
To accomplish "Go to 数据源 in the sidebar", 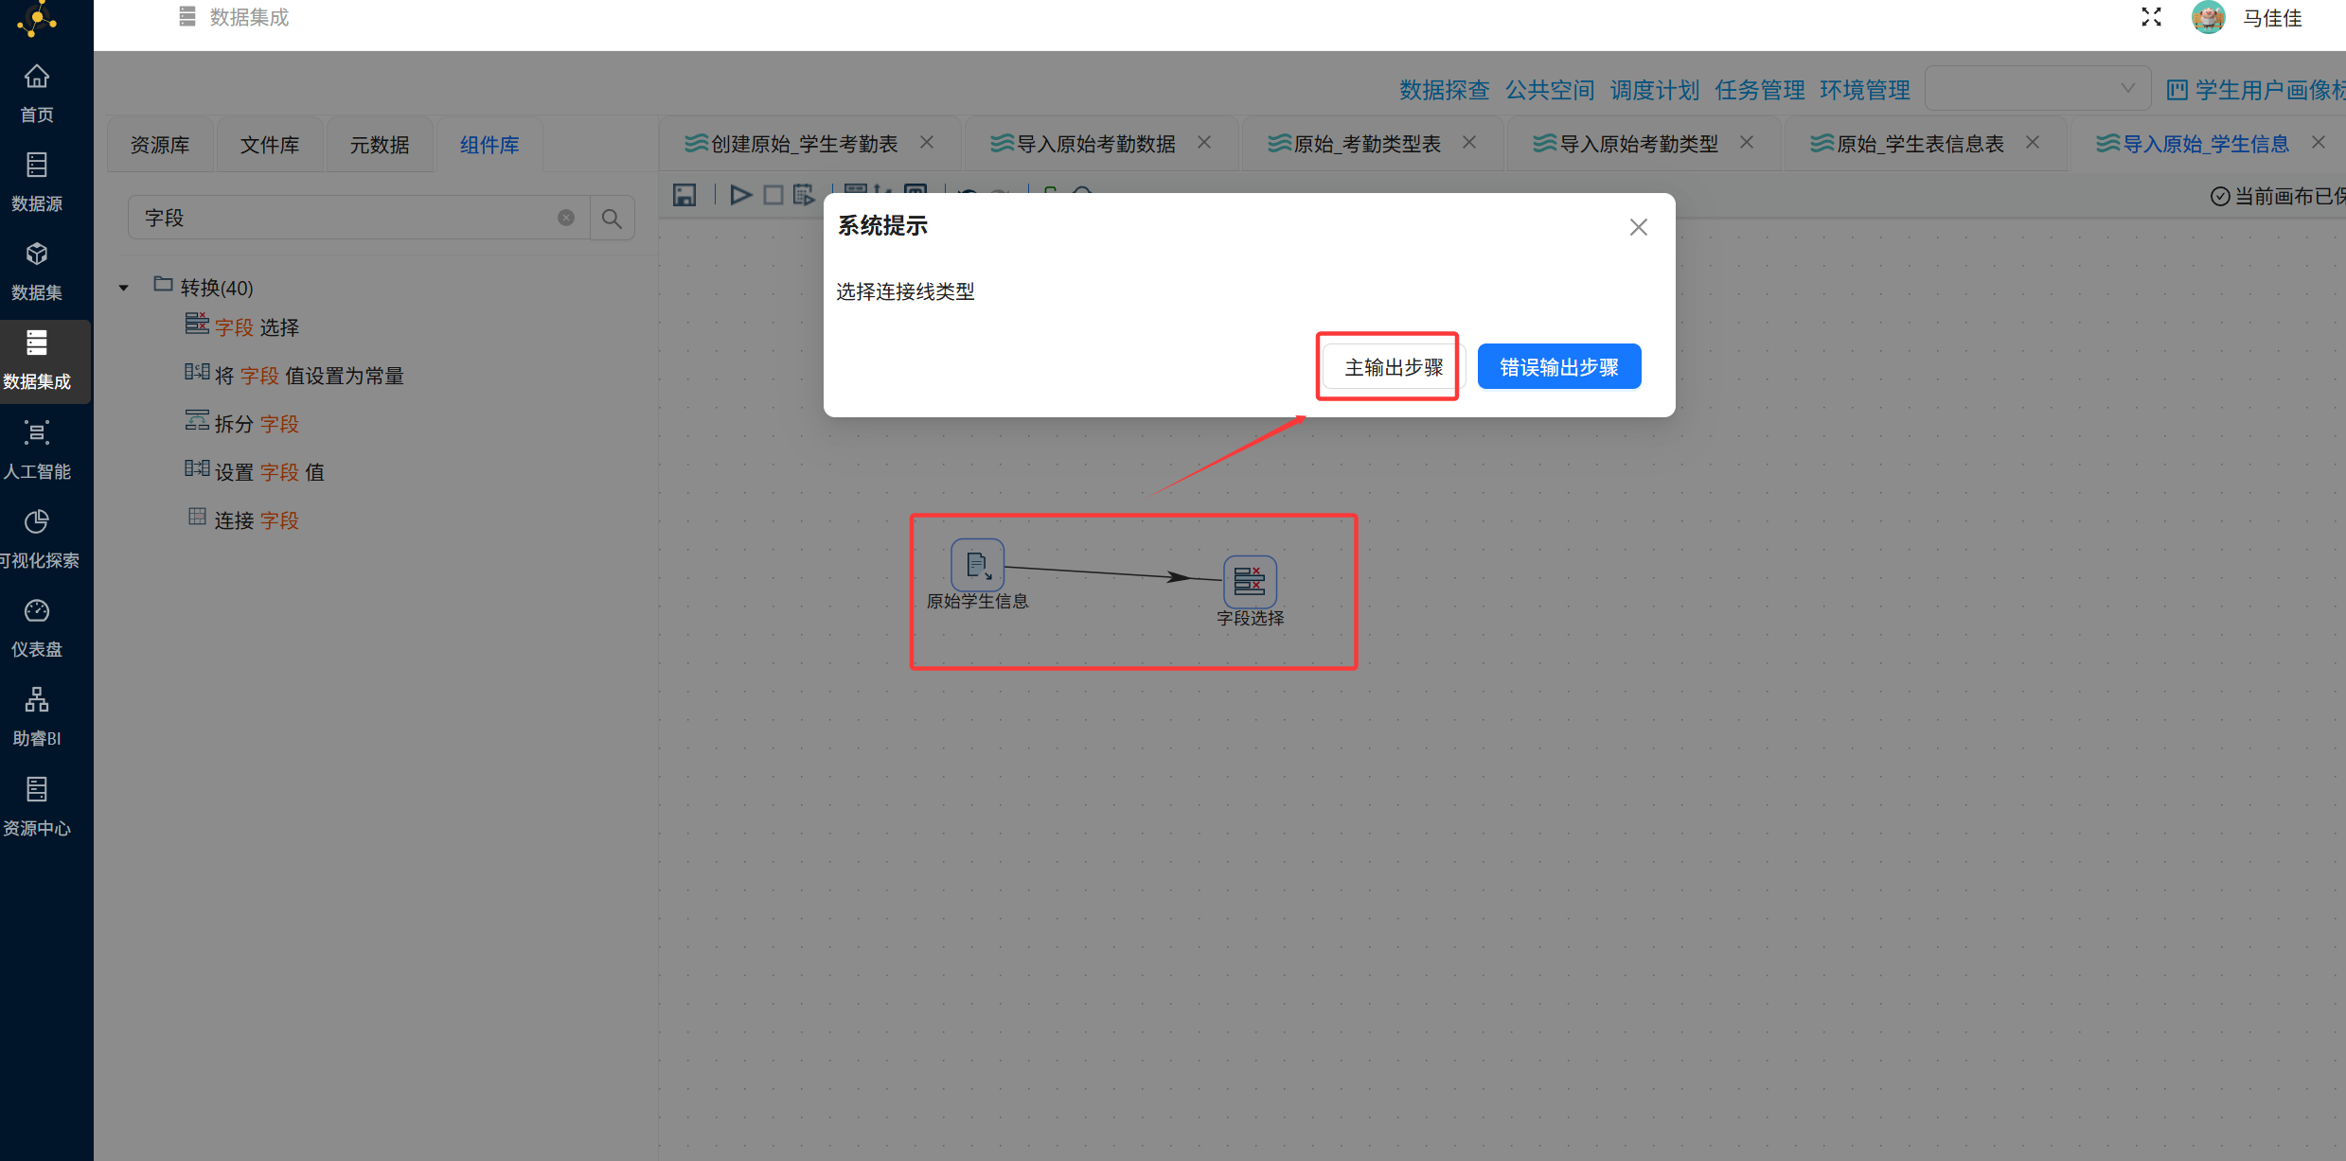I will tap(37, 182).
